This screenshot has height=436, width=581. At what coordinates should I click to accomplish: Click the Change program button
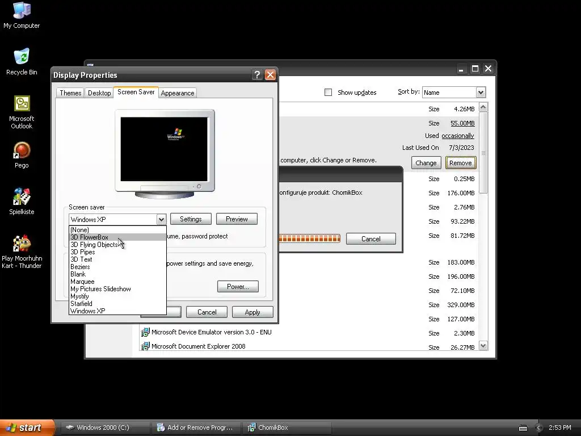[x=426, y=163]
